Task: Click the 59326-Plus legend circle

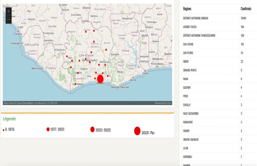Action: (137, 131)
